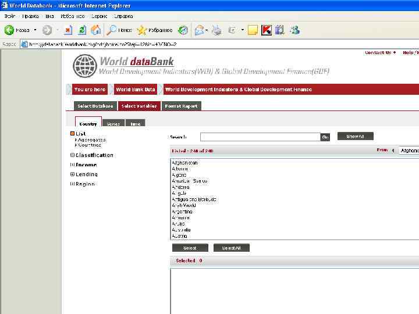Open the File menu
Screen dimensions: 419x314
pos(10,16)
